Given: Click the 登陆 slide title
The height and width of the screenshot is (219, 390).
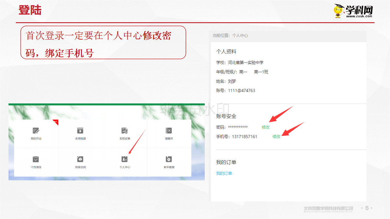Looking at the screenshot, I should click(x=30, y=10).
